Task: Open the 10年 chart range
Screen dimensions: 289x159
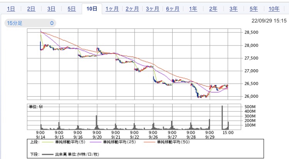Action: click(x=274, y=8)
